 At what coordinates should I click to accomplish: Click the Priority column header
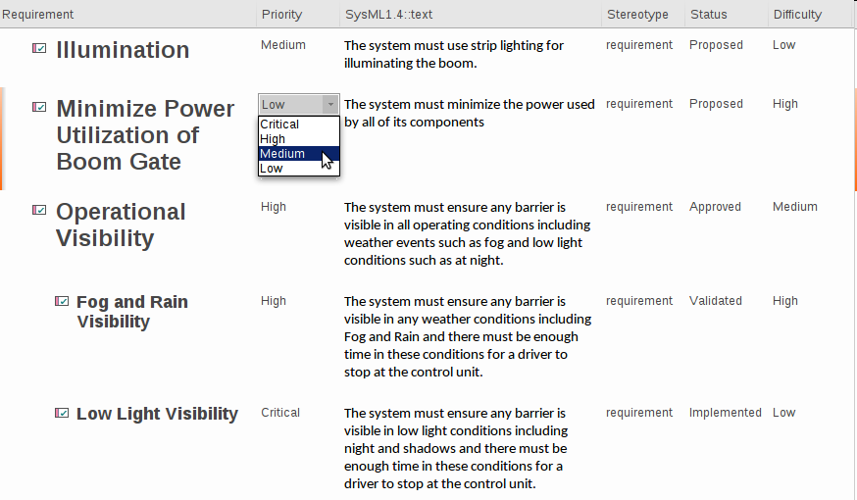pos(281,15)
